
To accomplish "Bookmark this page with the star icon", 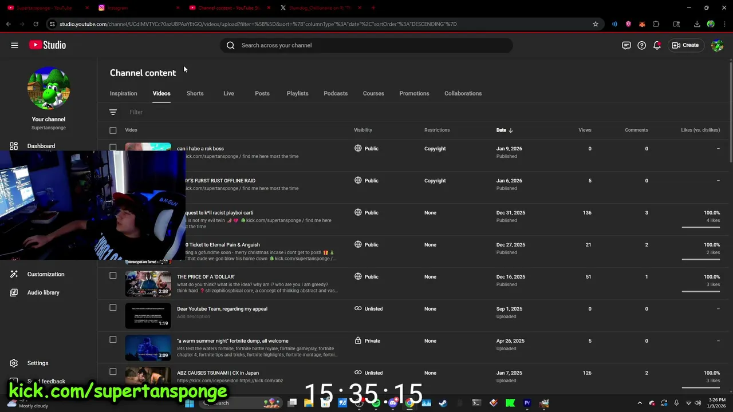I will [x=596, y=24].
